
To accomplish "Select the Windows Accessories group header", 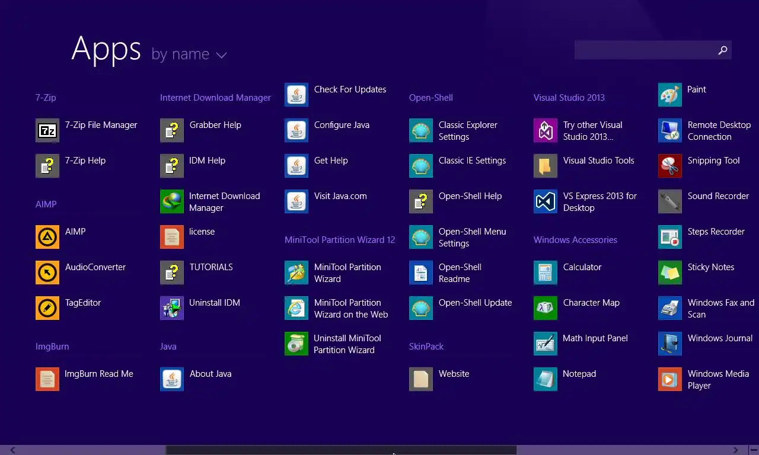I will pyautogui.click(x=575, y=240).
